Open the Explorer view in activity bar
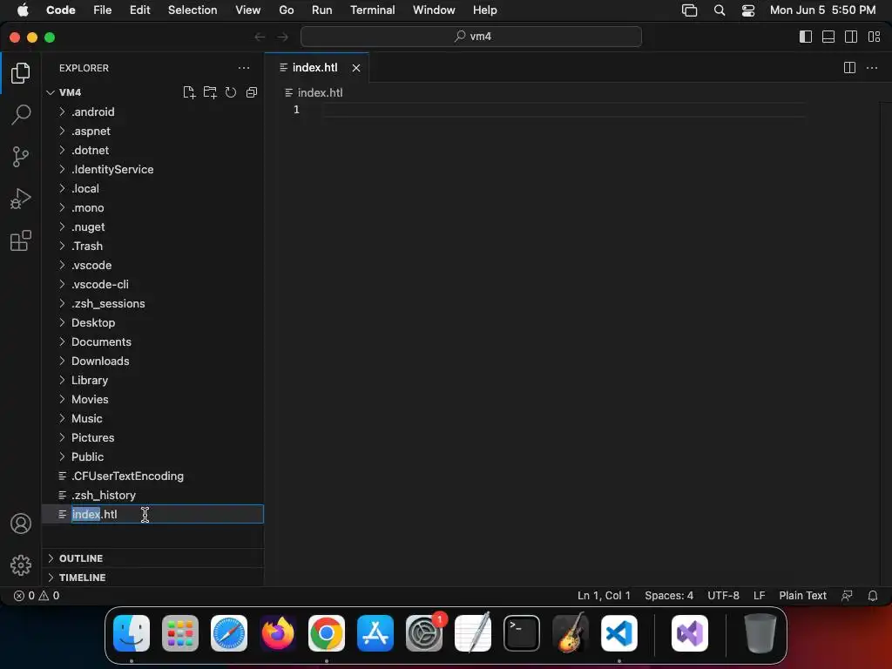Viewport: 892px width, 669px height. pyautogui.click(x=21, y=73)
